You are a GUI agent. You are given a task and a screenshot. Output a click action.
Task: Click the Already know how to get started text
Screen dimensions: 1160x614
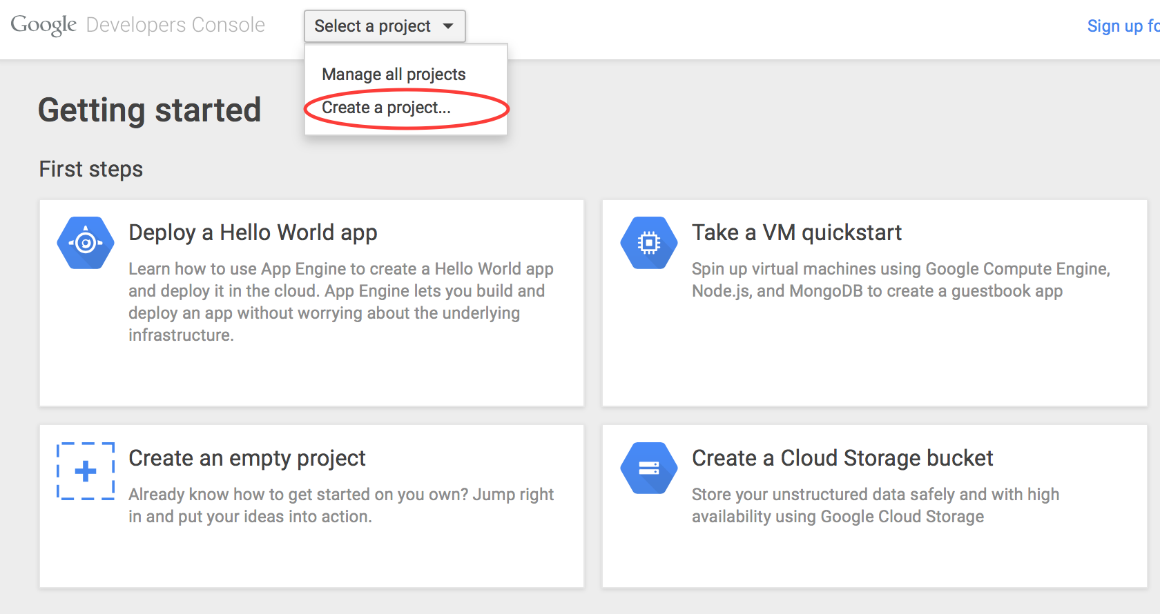pyautogui.click(x=340, y=505)
